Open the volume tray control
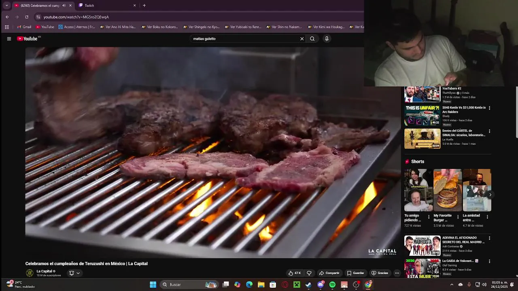 484,285
